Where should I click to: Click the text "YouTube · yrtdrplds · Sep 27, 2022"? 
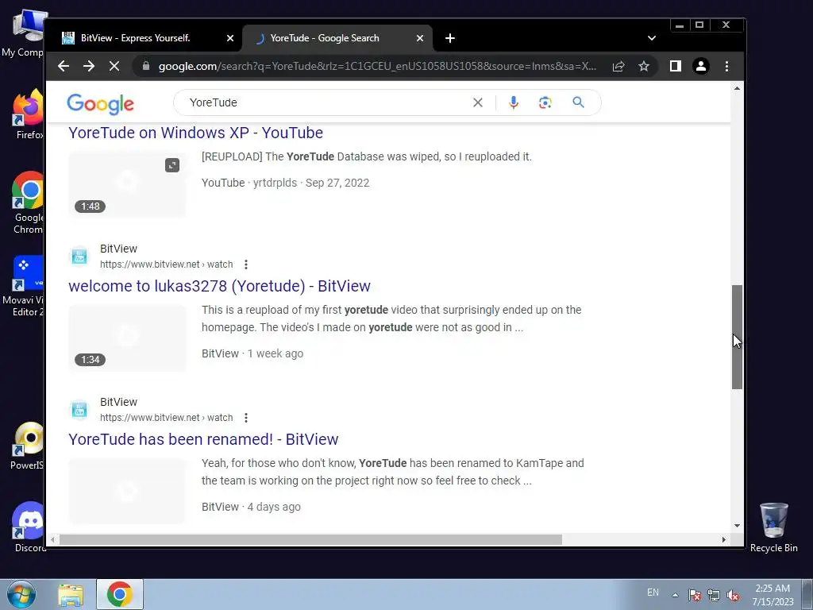[x=285, y=183]
